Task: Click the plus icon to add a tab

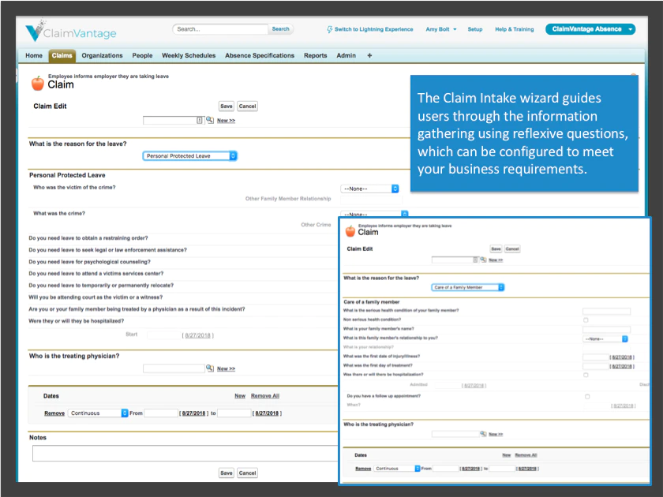Action: click(x=369, y=55)
